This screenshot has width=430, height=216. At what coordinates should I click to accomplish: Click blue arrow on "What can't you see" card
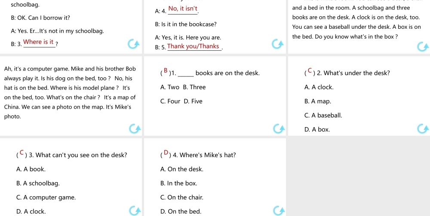(x=134, y=210)
